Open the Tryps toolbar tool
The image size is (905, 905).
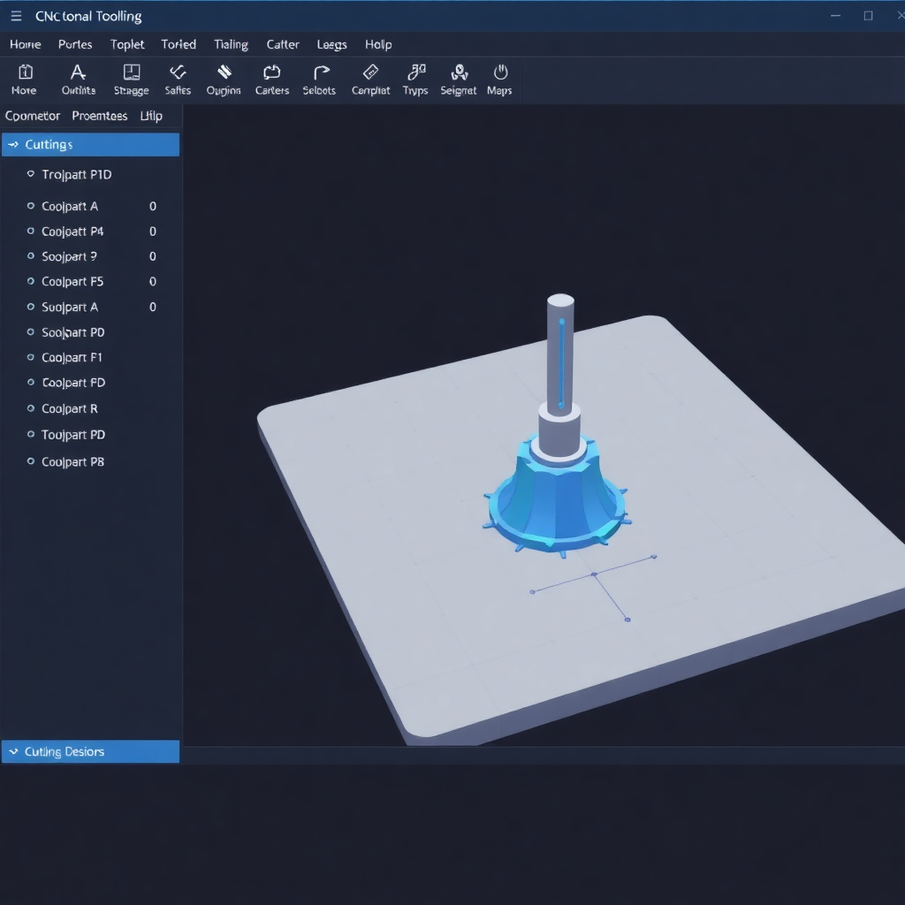tap(414, 80)
